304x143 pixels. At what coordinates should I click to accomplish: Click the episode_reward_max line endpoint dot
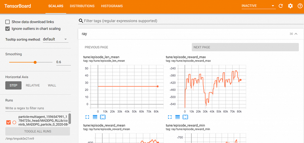tap(240, 80)
